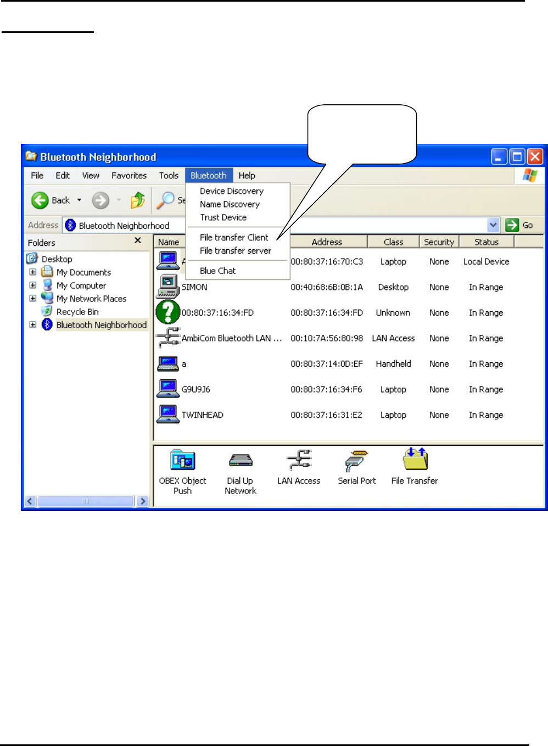
Task: Click the green Back arrow icon
Action: click(40, 200)
